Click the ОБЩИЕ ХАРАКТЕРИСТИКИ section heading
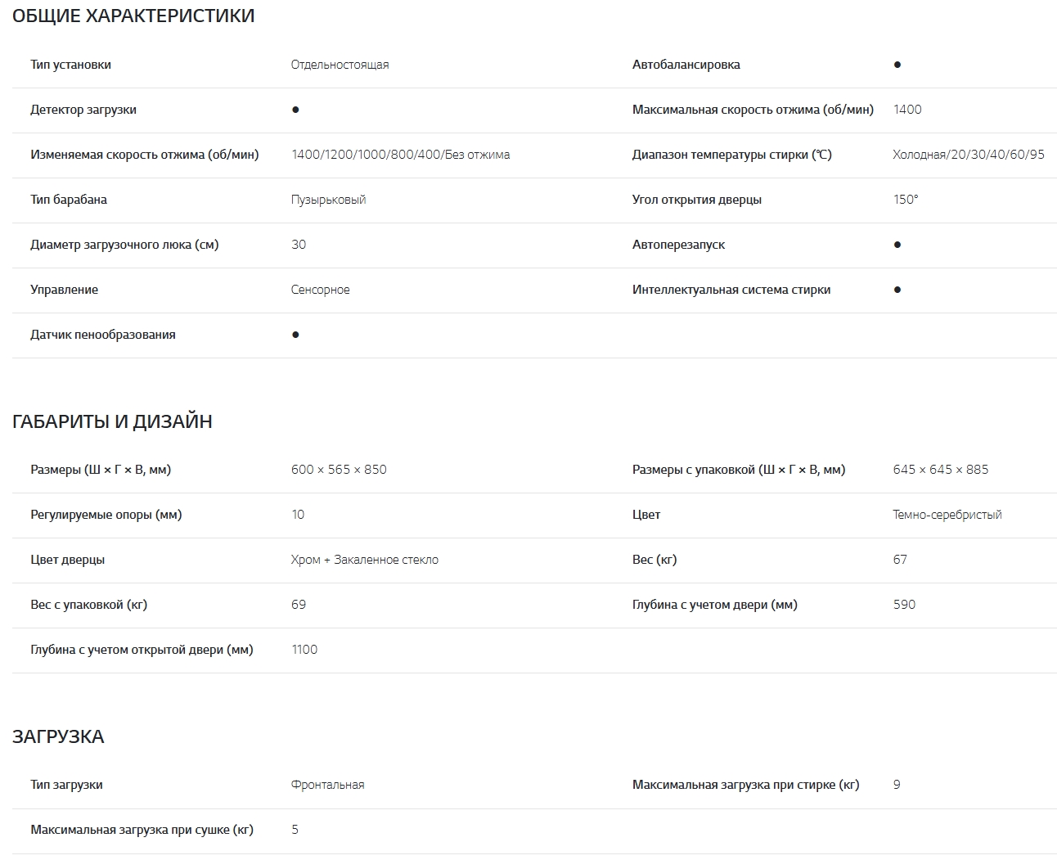This screenshot has height=860, width=1057. coord(133,16)
